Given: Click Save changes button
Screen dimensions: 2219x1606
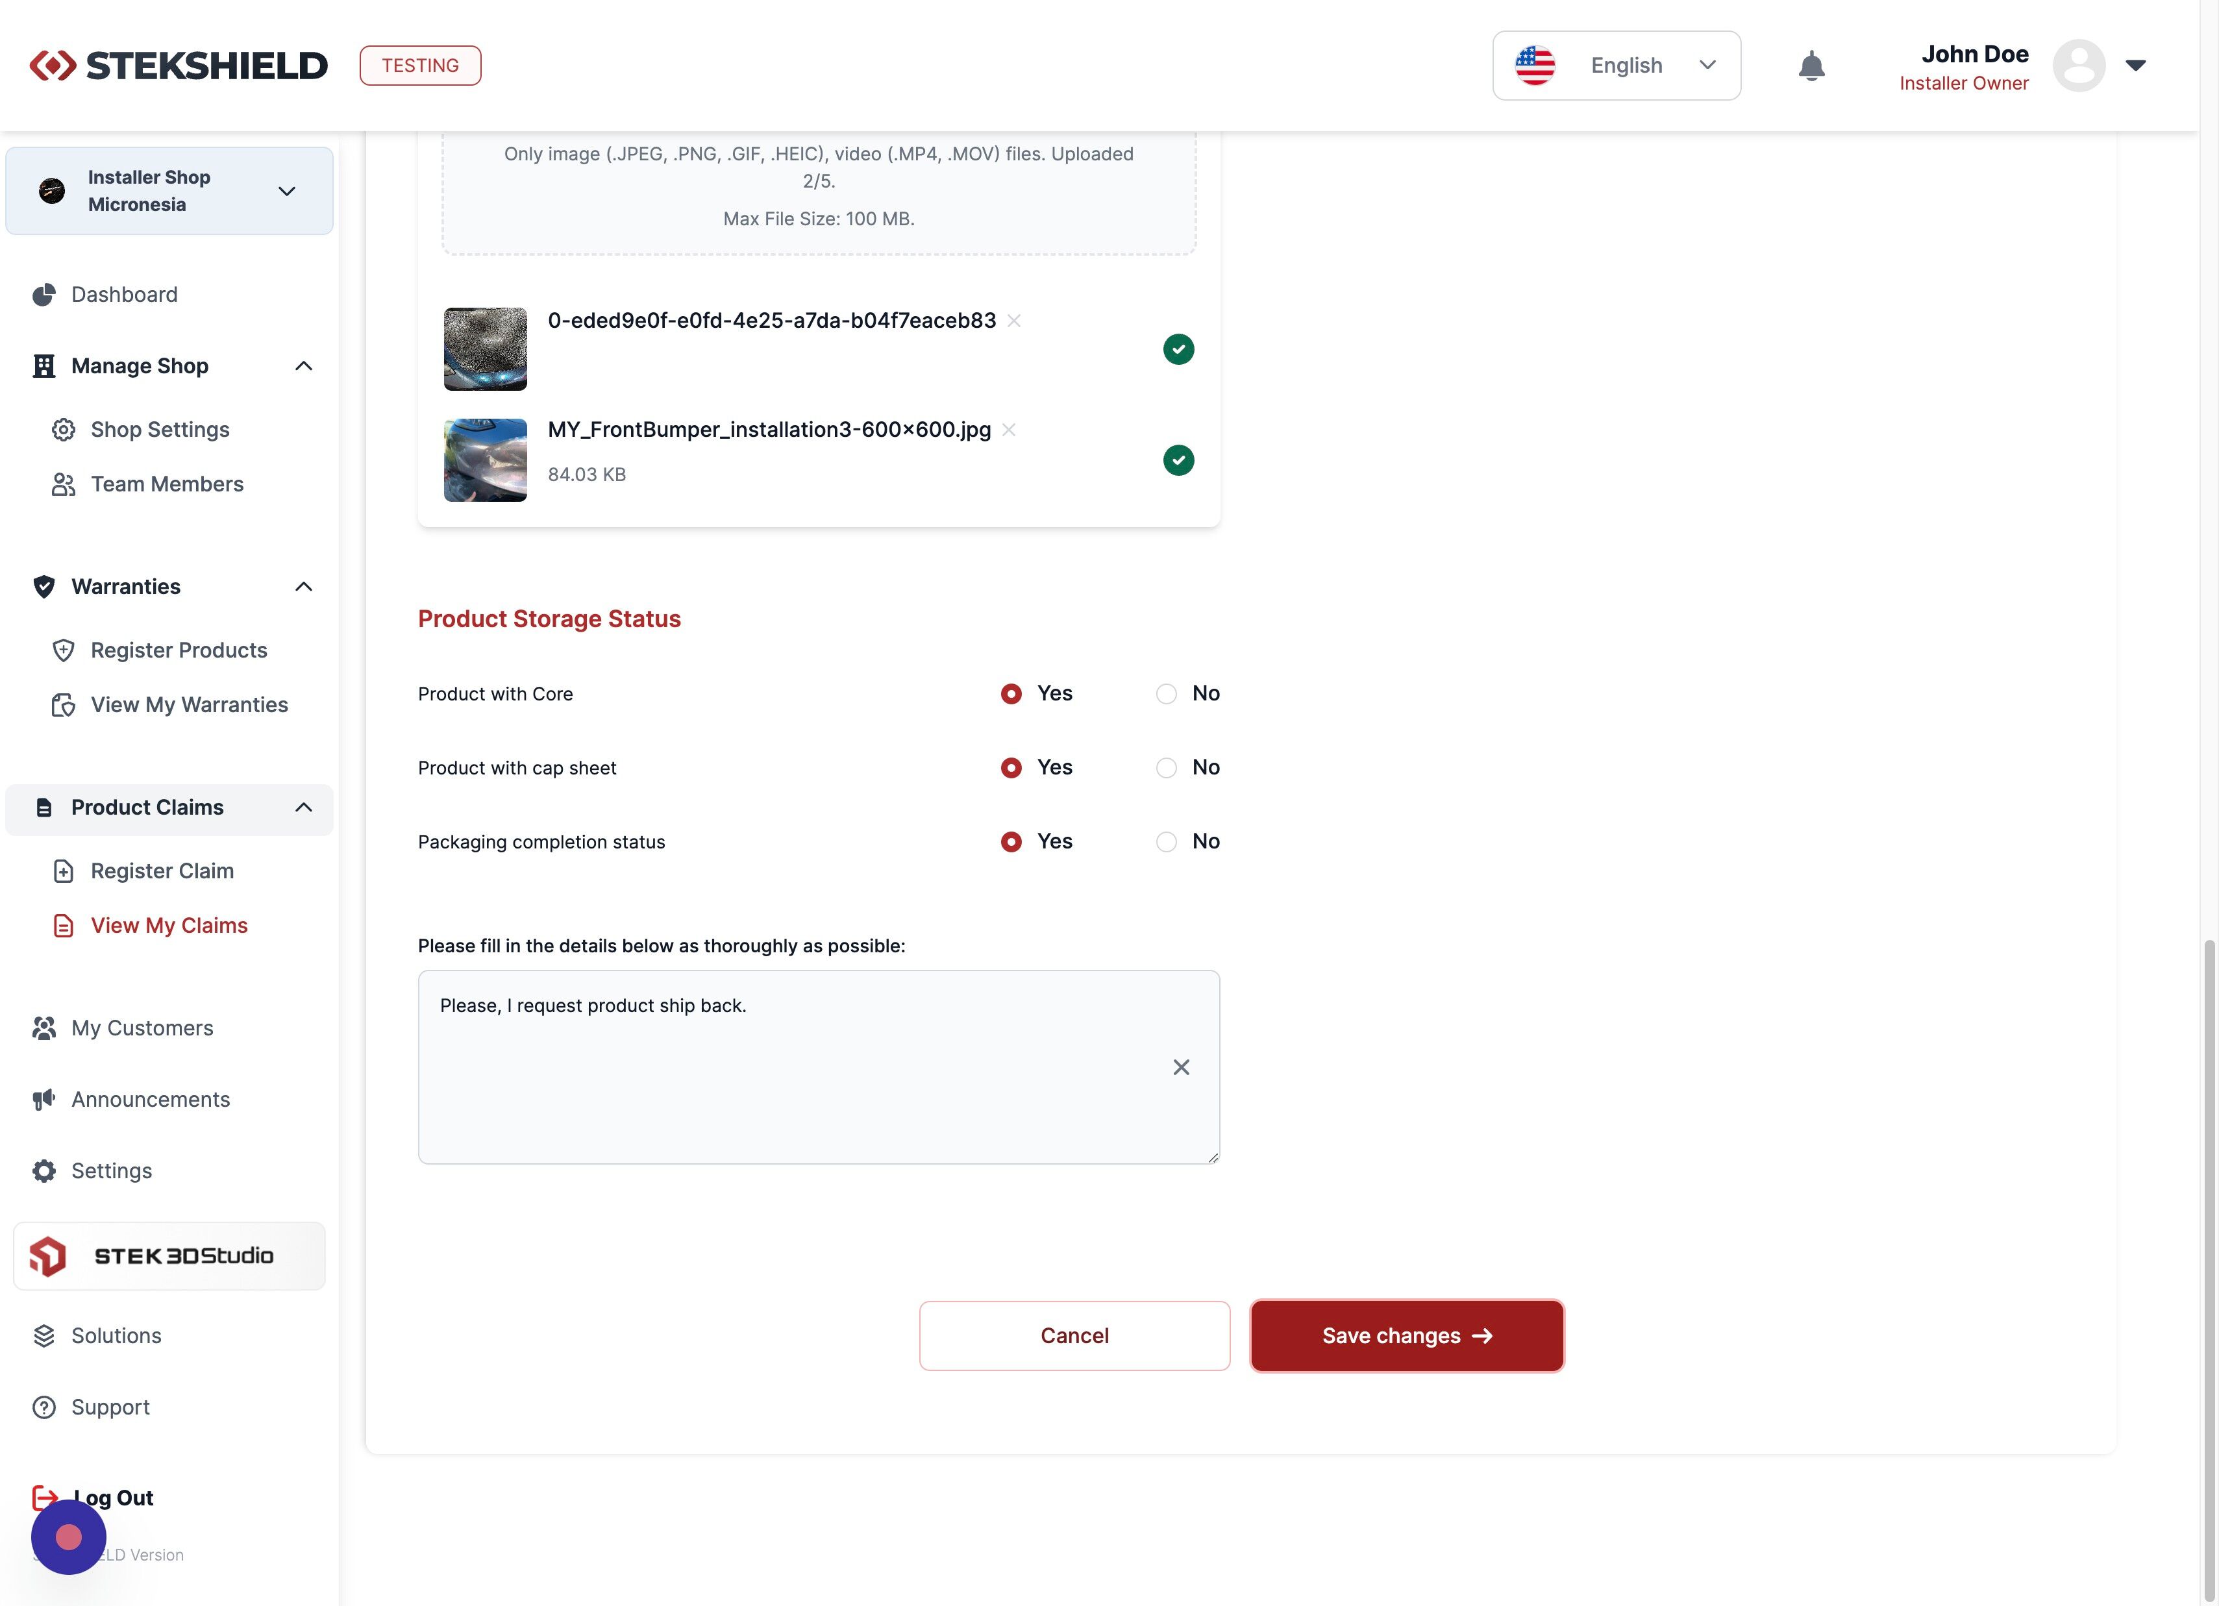Looking at the screenshot, I should 1407,1336.
